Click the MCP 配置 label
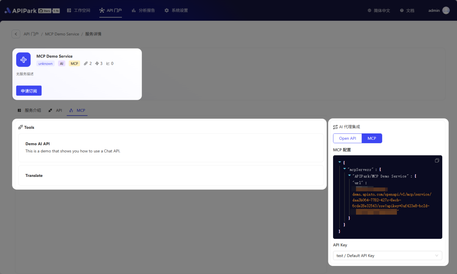The image size is (457, 274). click(x=342, y=150)
